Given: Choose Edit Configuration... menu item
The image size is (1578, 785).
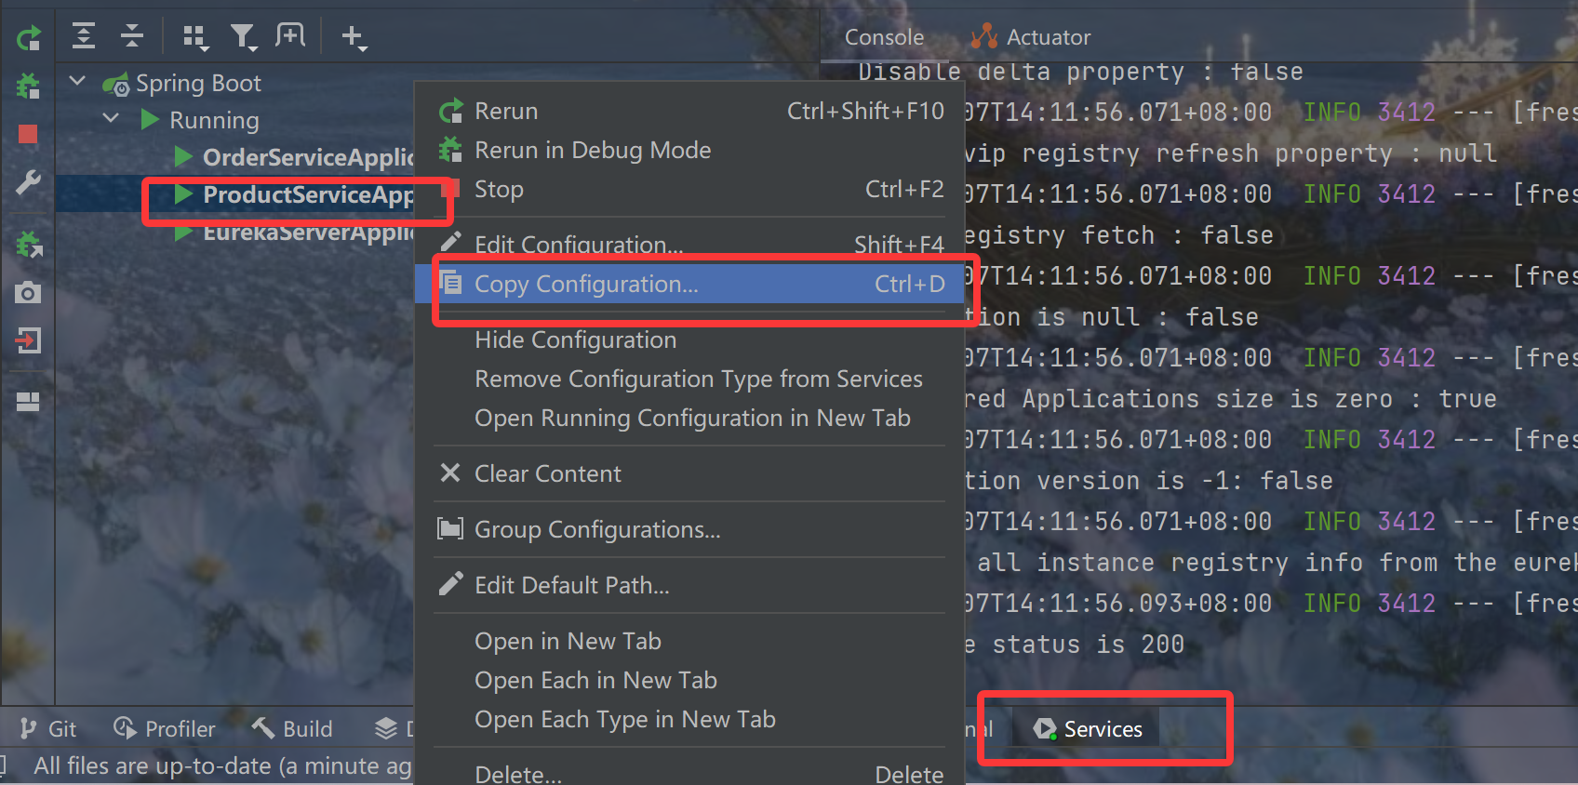Looking at the screenshot, I should click(690, 245).
